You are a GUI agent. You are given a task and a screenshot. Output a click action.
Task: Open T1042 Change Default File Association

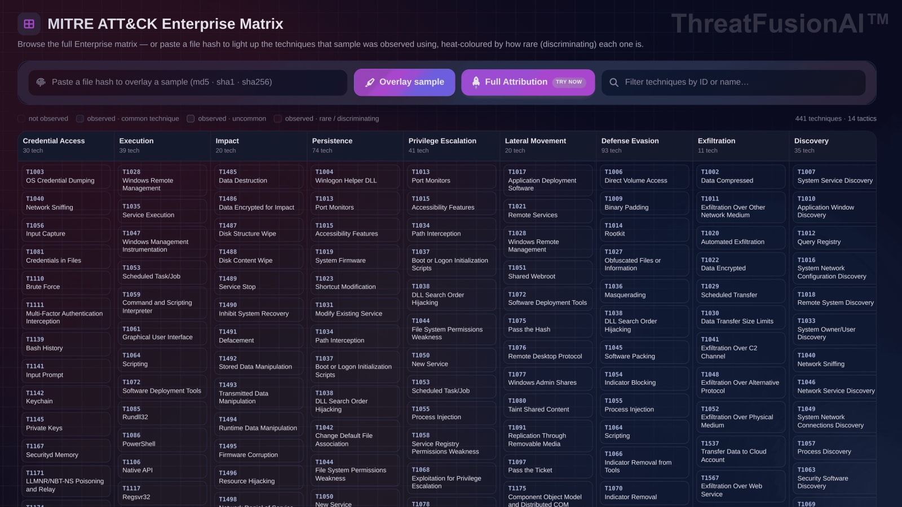355,435
